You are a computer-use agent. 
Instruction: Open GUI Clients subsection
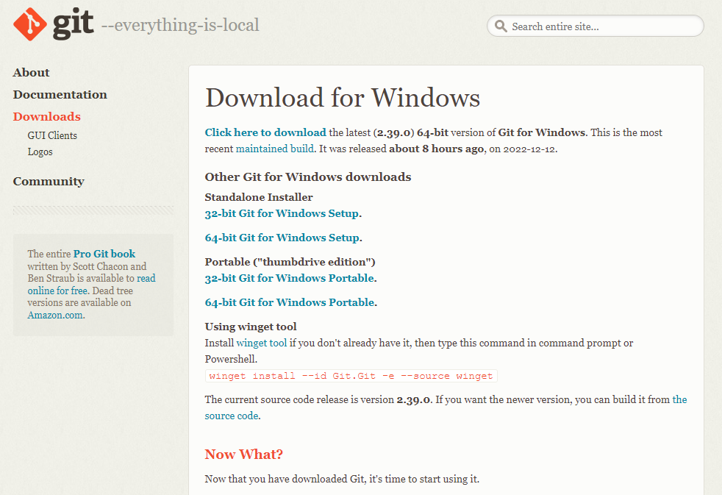52,135
